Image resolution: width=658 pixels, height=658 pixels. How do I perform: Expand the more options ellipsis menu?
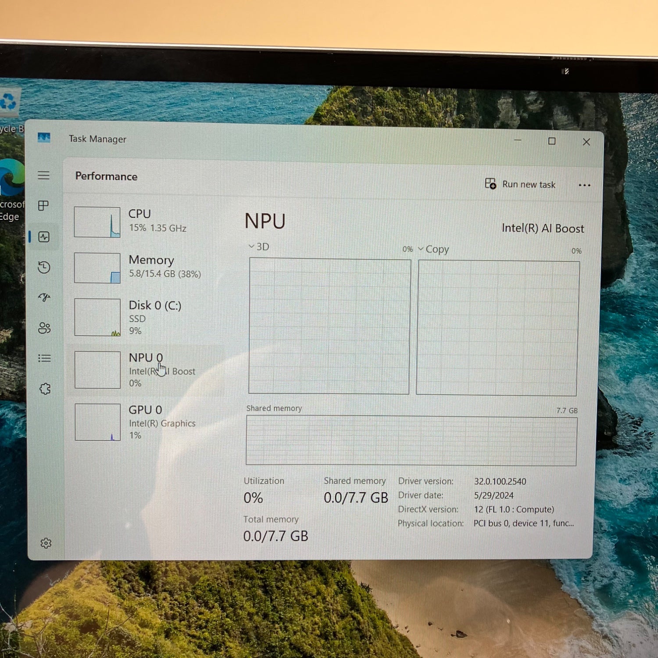point(585,185)
